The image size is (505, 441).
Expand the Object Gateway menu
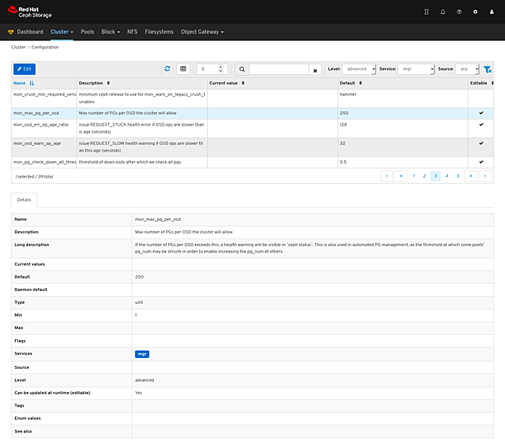coord(202,32)
